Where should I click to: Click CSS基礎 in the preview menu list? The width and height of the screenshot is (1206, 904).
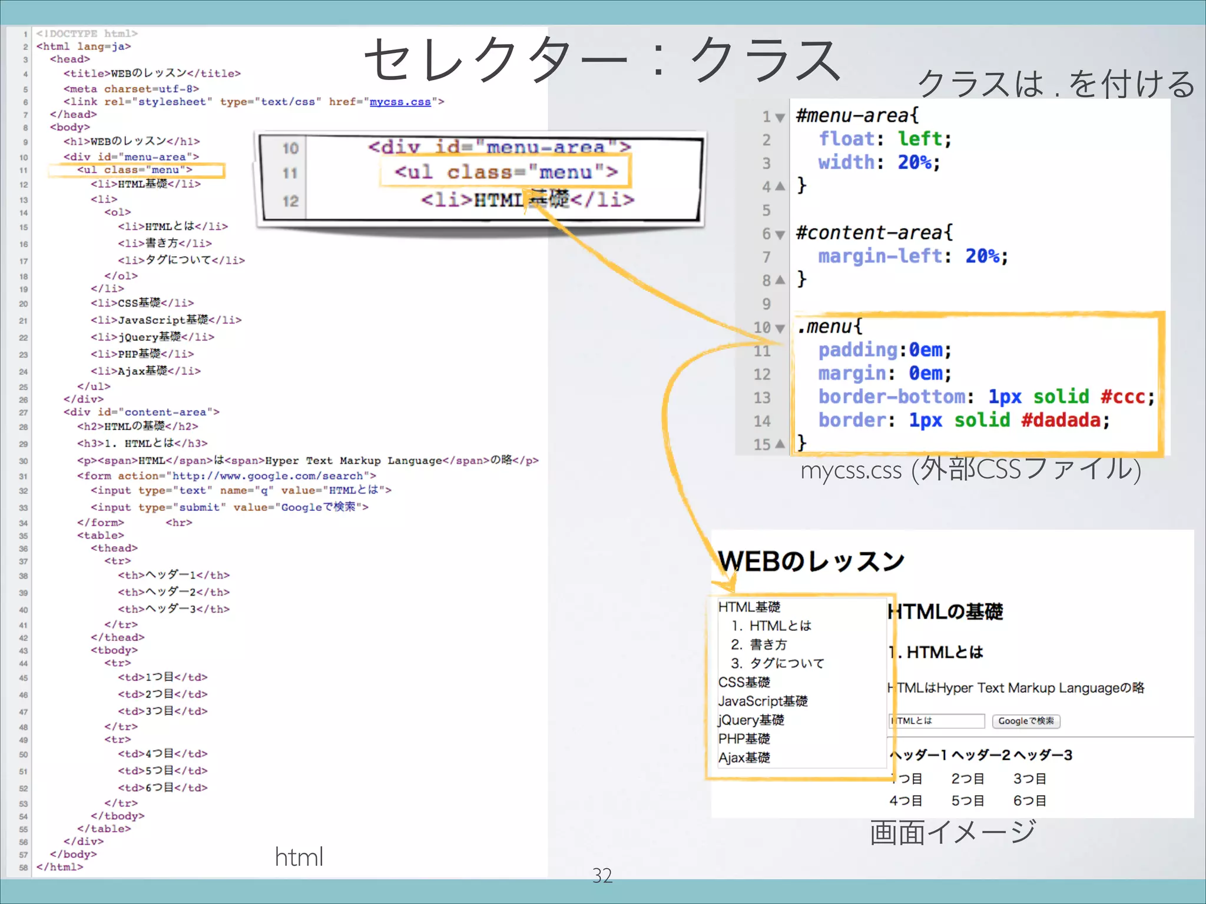pyautogui.click(x=744, y=682)
